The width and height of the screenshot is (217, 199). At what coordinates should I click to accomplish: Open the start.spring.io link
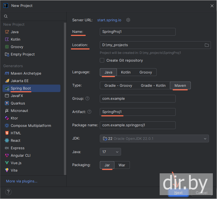coord(109,20)
